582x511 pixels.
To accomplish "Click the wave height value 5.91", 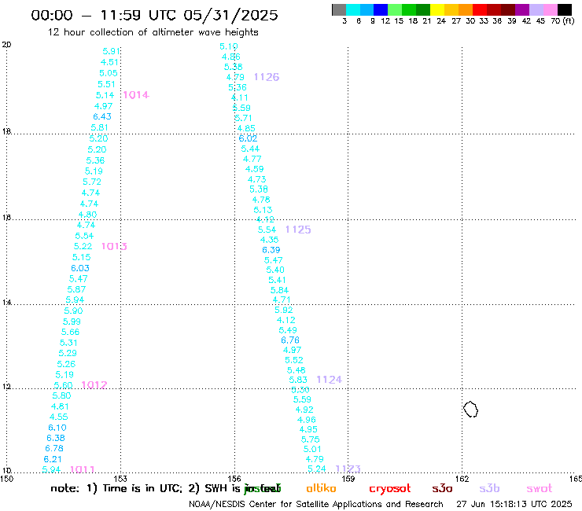I will 112,51.
